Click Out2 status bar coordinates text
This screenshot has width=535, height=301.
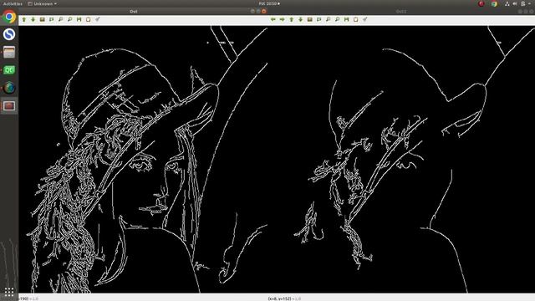tap(284, 298)
